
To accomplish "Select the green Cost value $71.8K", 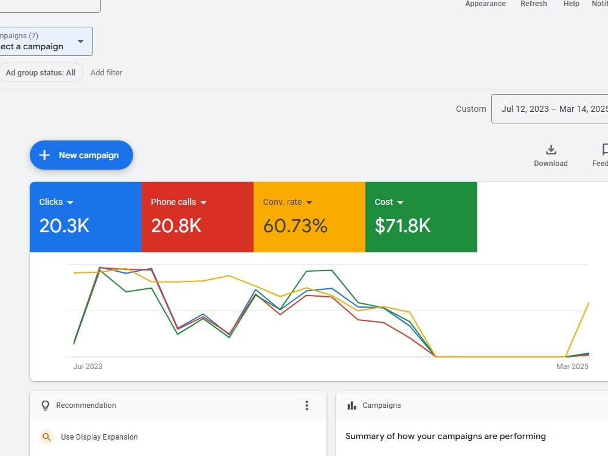I will coord(402,226).
